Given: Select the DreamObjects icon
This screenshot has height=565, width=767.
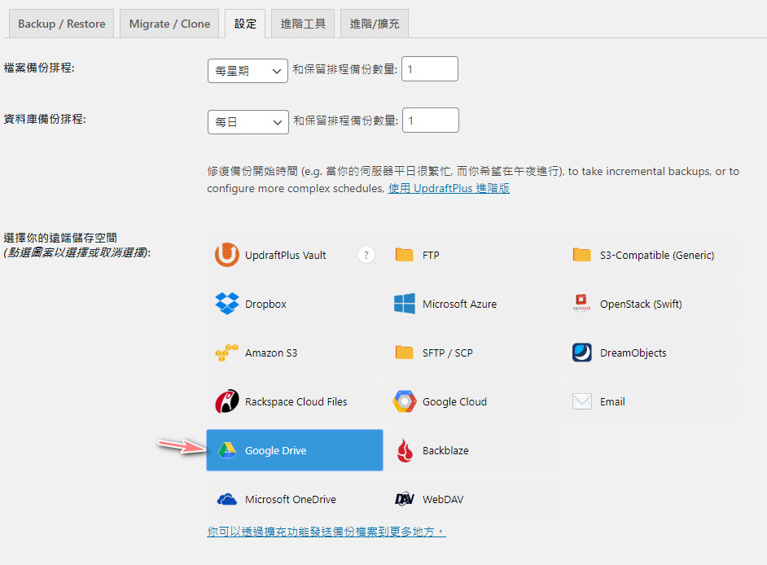Looking at the screenshot, I should (x=581, y=353).
